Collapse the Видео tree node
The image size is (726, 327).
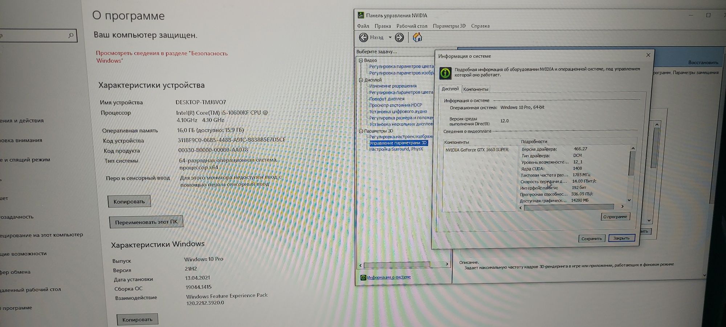pyautogui.click(x=361, y=60)
